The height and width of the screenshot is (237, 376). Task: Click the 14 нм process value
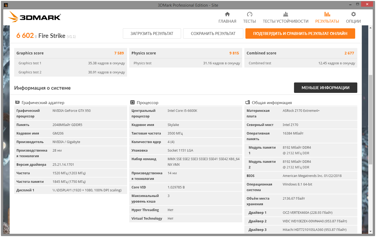(172, 173)
